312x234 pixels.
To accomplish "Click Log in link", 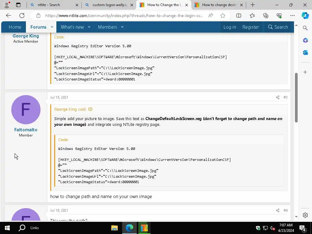I will click(230, 27).
